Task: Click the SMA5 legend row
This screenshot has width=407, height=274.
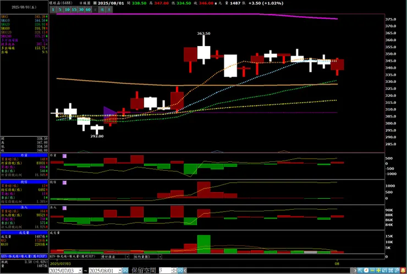Action: [24, 16]
